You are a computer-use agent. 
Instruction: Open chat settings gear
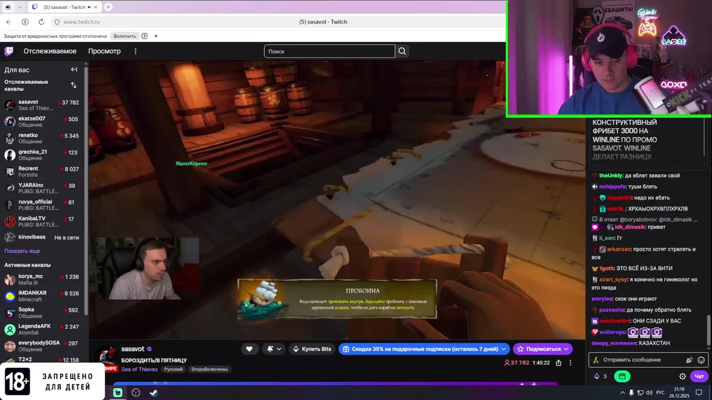click(x=683, y=376)
